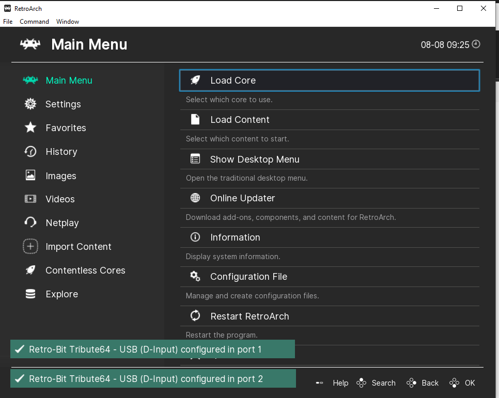The height and width of the screenshot is (398, 499).
Task: Click the Load Core rocket icon
Action: point(195,80)
